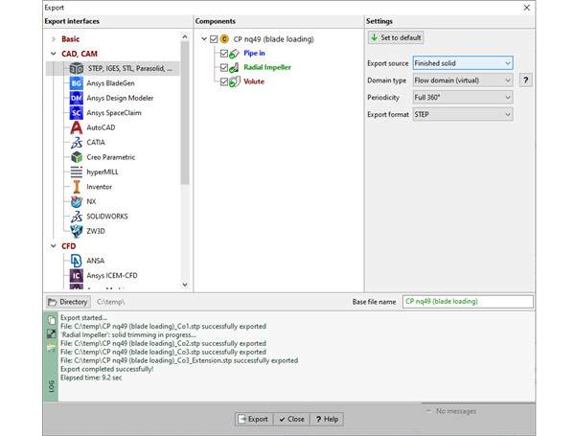575x436 pixels.
Task: Click the Ansys Design Modeler DM icon
Action: (77, 98)
